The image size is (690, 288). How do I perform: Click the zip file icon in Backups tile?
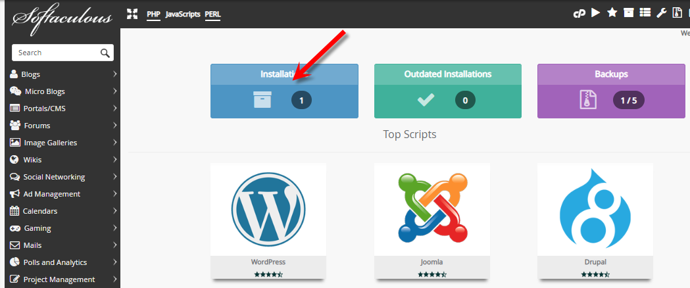click(588, 100)
